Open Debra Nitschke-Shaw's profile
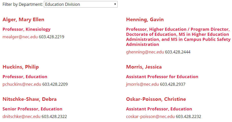 [29, 99]
